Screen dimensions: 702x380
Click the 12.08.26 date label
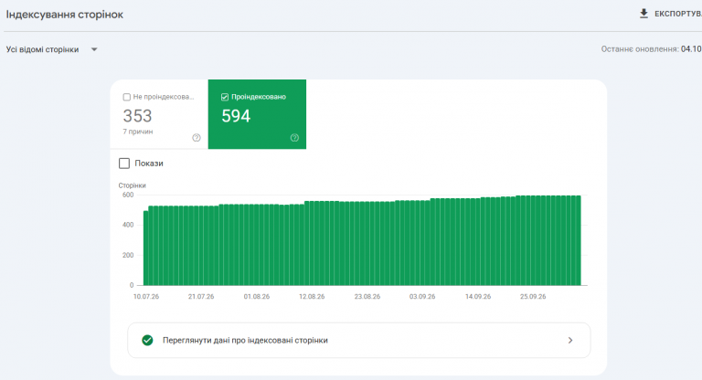coord(312,296)
